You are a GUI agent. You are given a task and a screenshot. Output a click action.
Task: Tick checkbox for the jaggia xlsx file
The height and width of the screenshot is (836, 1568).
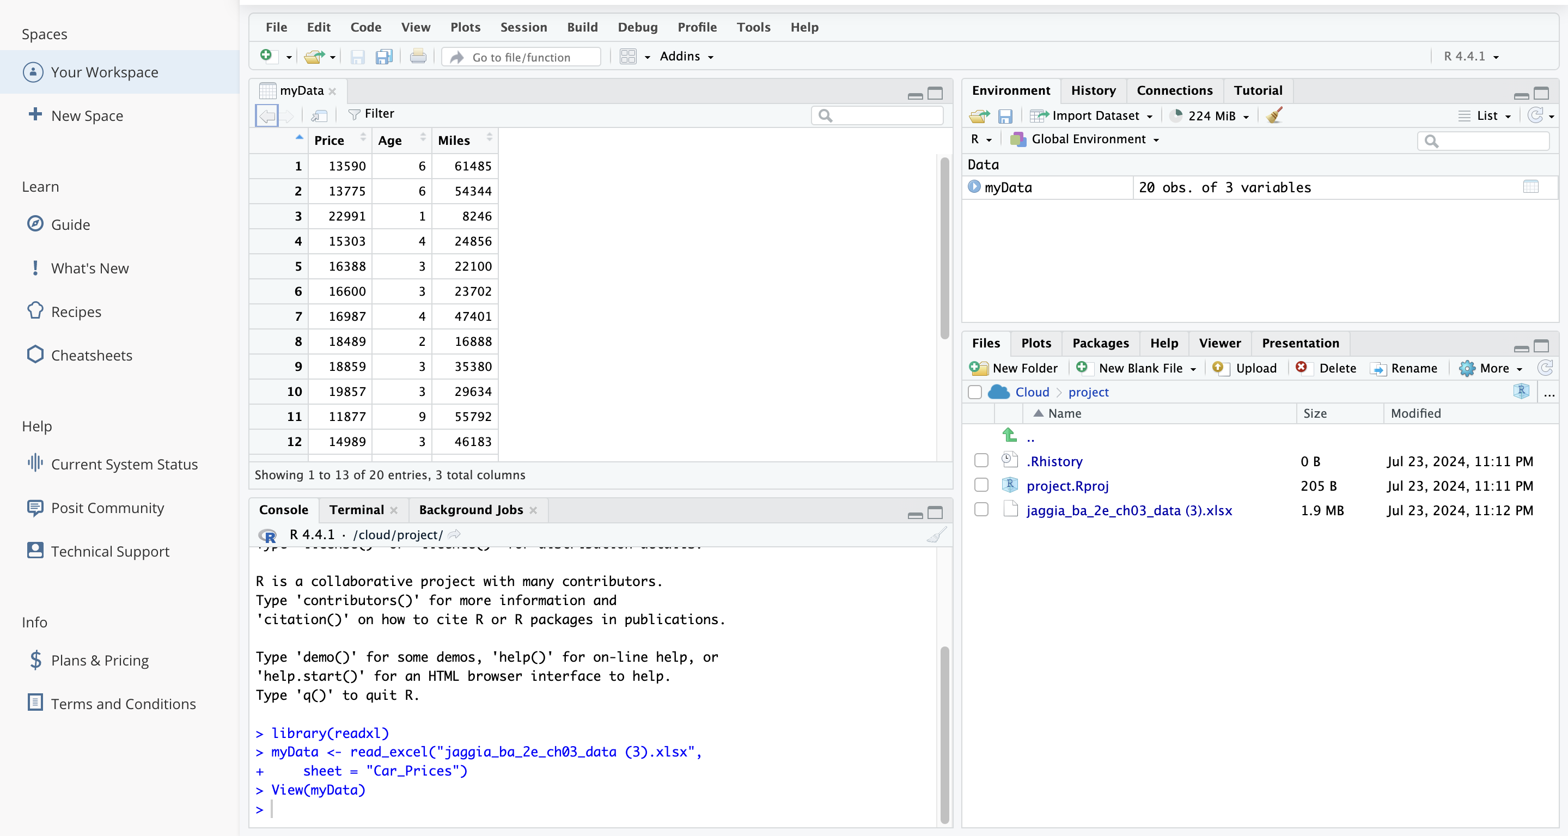980,509
